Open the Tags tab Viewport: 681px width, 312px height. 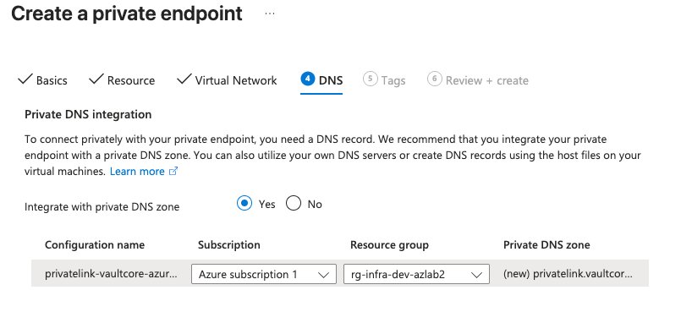(384, 80)
